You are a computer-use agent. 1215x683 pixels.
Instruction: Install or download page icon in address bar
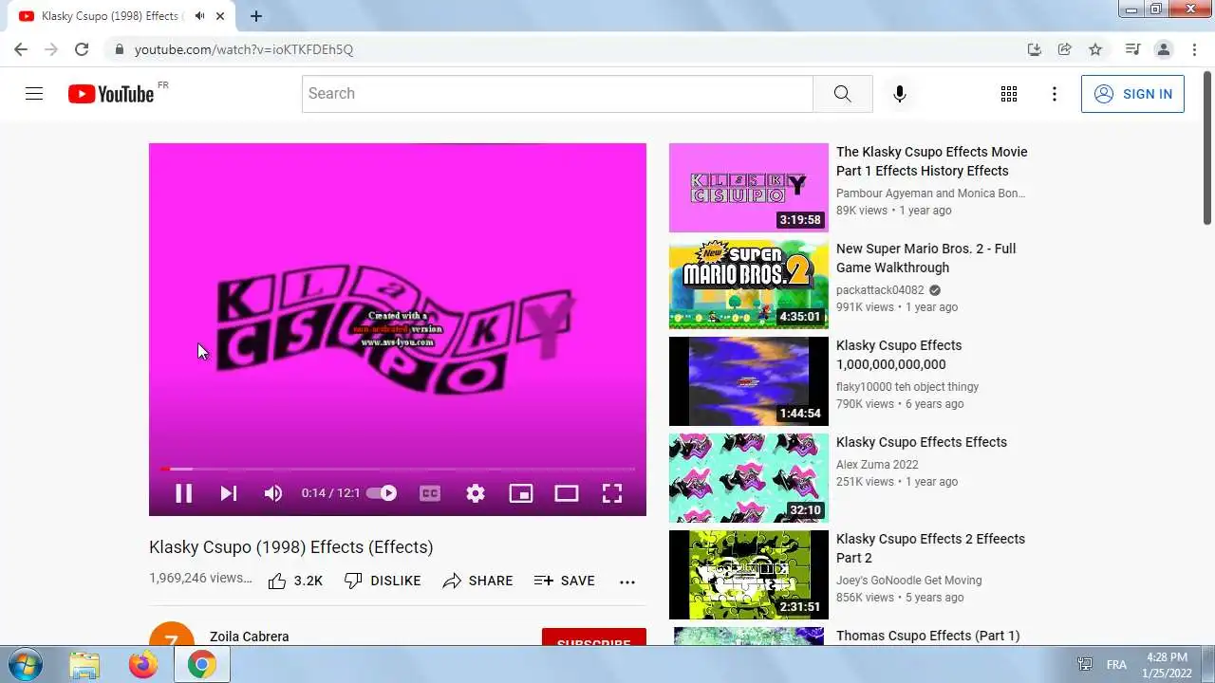point(1035,49)
